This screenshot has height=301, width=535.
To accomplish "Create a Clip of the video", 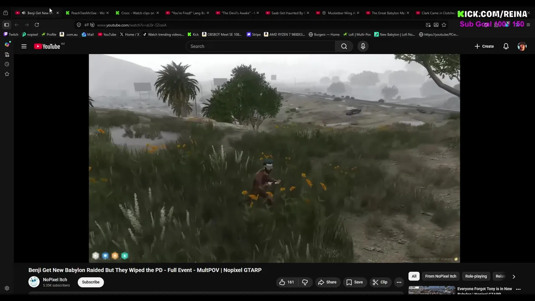I will tap(380, 282).
